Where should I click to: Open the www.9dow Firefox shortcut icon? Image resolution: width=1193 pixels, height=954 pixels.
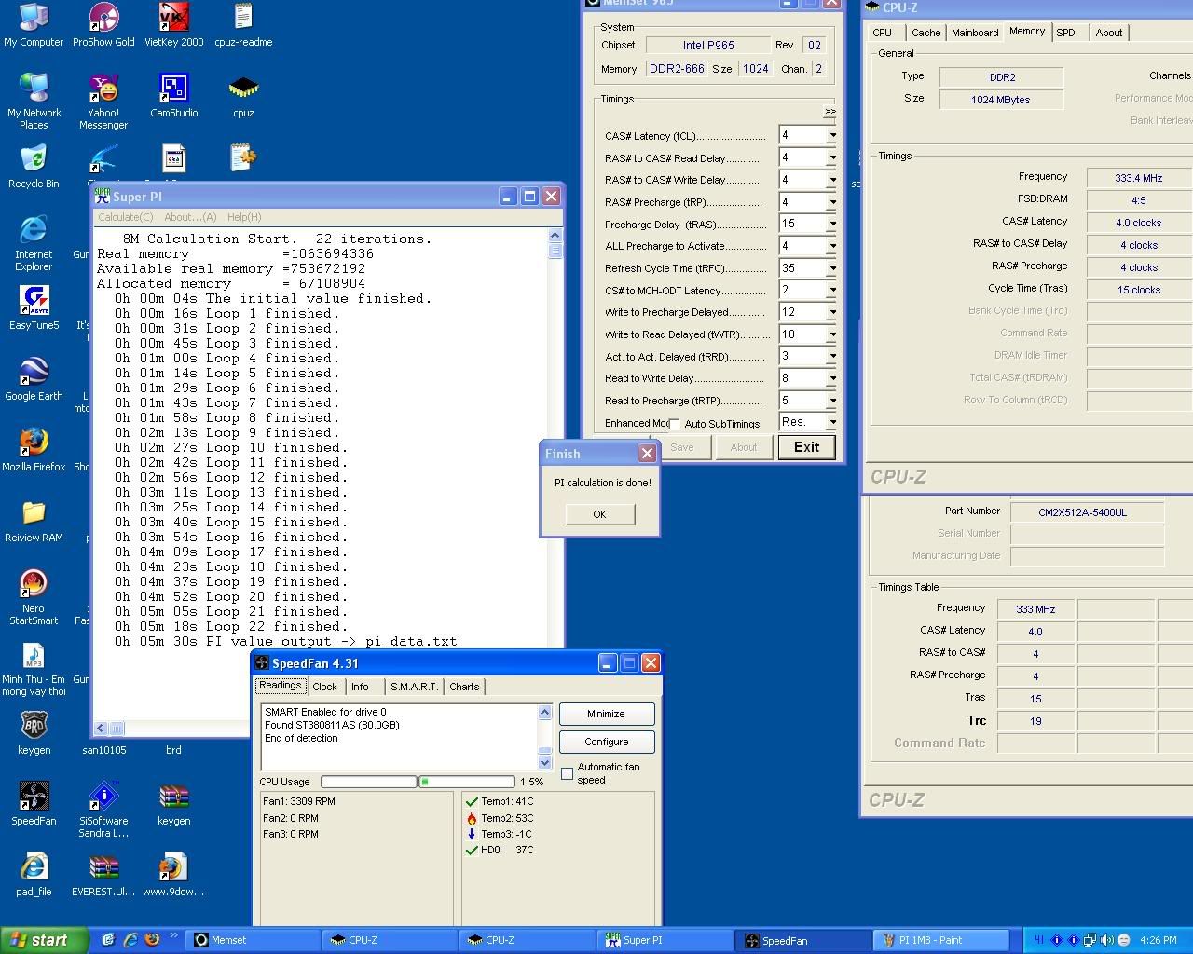173,875
